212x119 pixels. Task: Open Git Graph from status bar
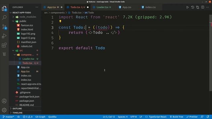[x=40, y=117]
